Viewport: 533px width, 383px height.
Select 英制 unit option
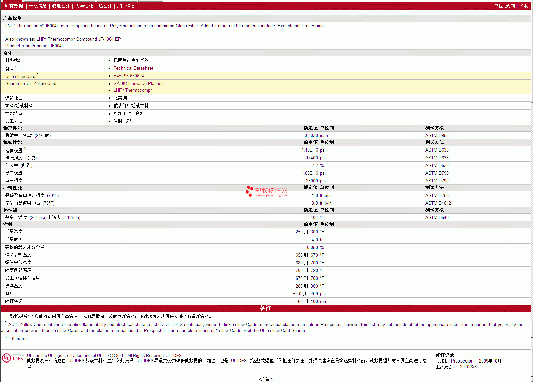pos(510,6)
